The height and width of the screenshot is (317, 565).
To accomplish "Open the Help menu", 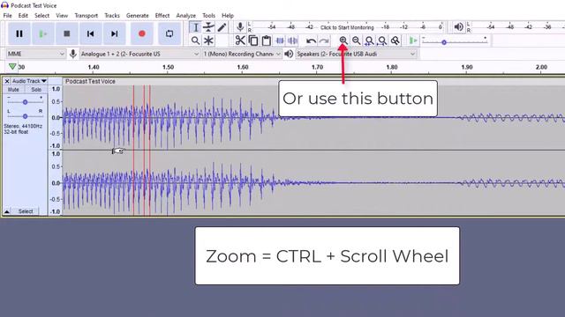I will 228,16.
